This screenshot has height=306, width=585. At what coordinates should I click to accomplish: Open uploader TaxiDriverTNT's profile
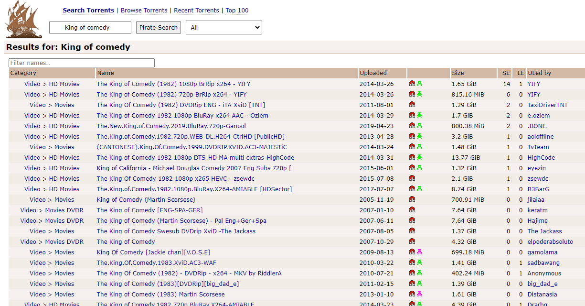[x=547, y=105]
